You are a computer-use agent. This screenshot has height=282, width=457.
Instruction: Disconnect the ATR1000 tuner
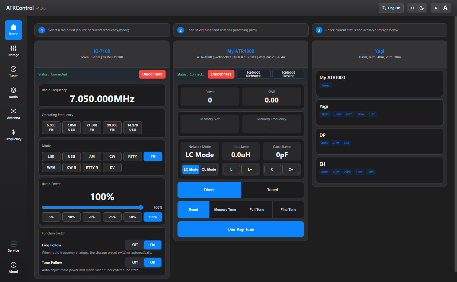coord(221,74)
